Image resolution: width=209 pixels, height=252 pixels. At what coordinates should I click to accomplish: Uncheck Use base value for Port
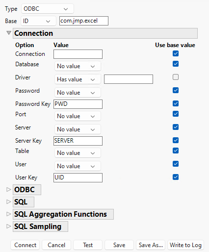176,114
